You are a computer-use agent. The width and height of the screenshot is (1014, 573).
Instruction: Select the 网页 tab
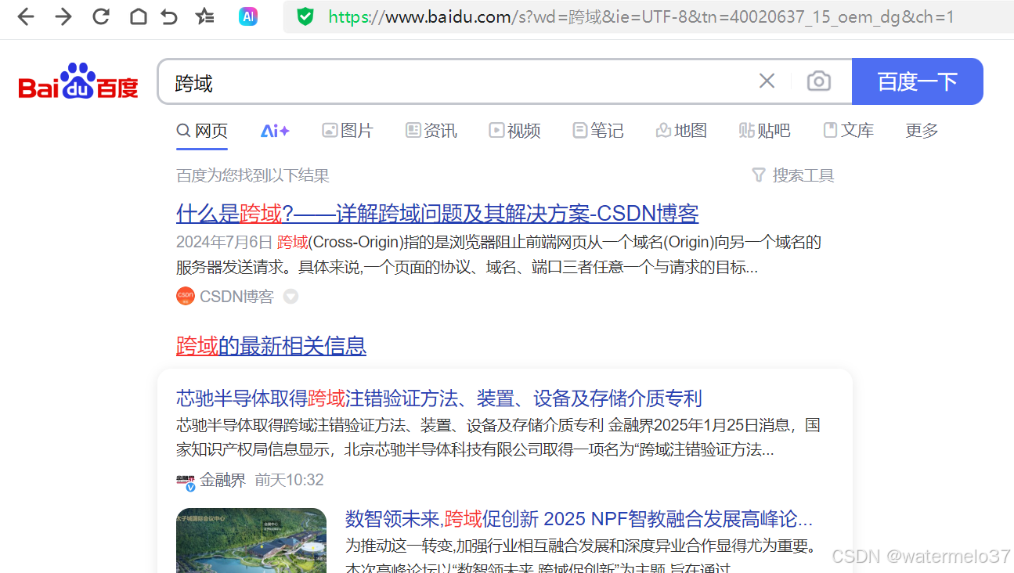pyautogui.click(x=202, y=131)
